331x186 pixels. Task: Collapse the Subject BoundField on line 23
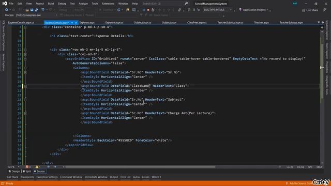(25, 100)
